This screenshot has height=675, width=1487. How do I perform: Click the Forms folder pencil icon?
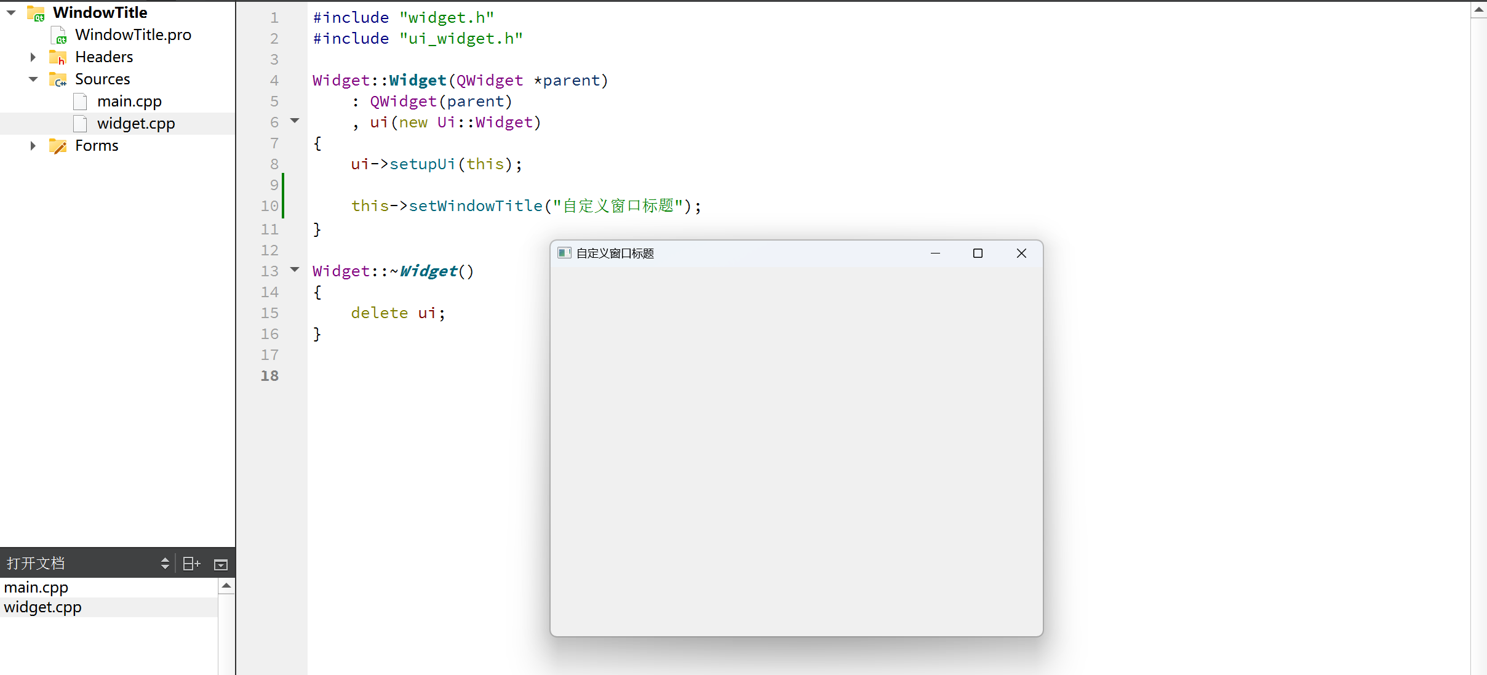[58, 146]
